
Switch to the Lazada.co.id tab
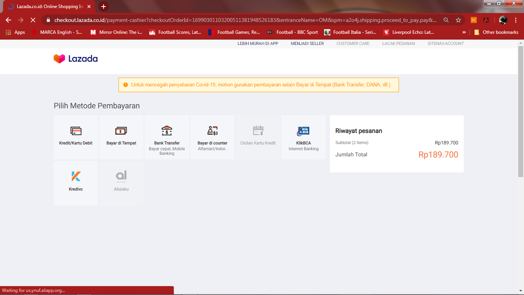pos(50,7)
